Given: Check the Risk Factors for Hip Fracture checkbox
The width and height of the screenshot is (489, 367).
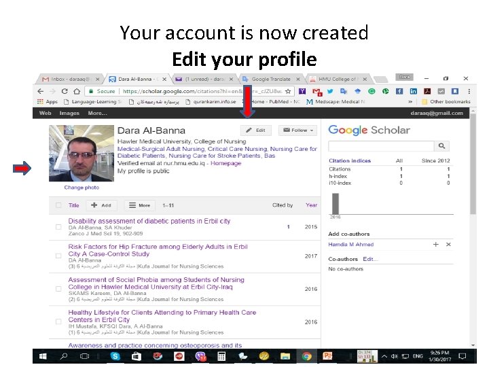Looking at the screenshot, I should point(58,256).
